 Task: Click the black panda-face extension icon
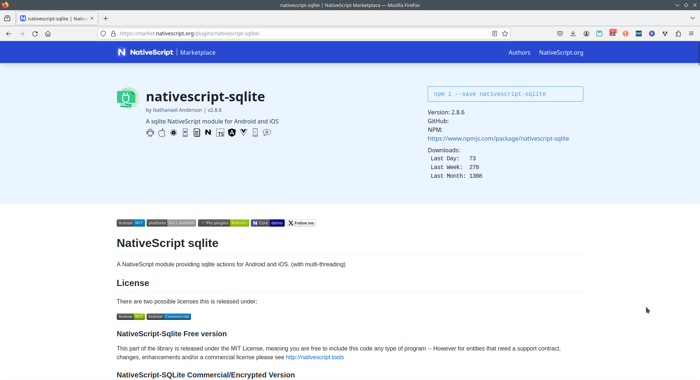(665, 34)
